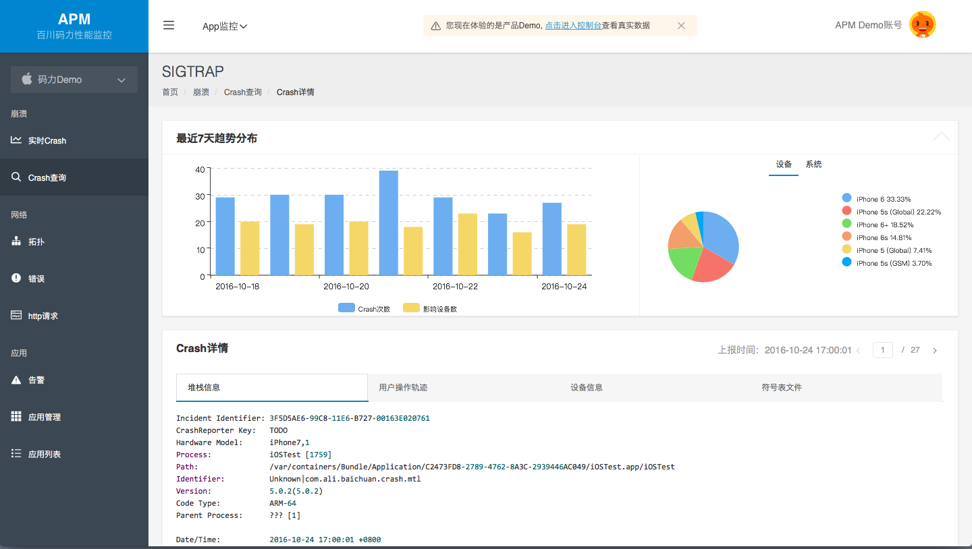Screen dimensions: 972x549
Task: Click the 告警 warning triangle icon
Action: coord(16,380)
